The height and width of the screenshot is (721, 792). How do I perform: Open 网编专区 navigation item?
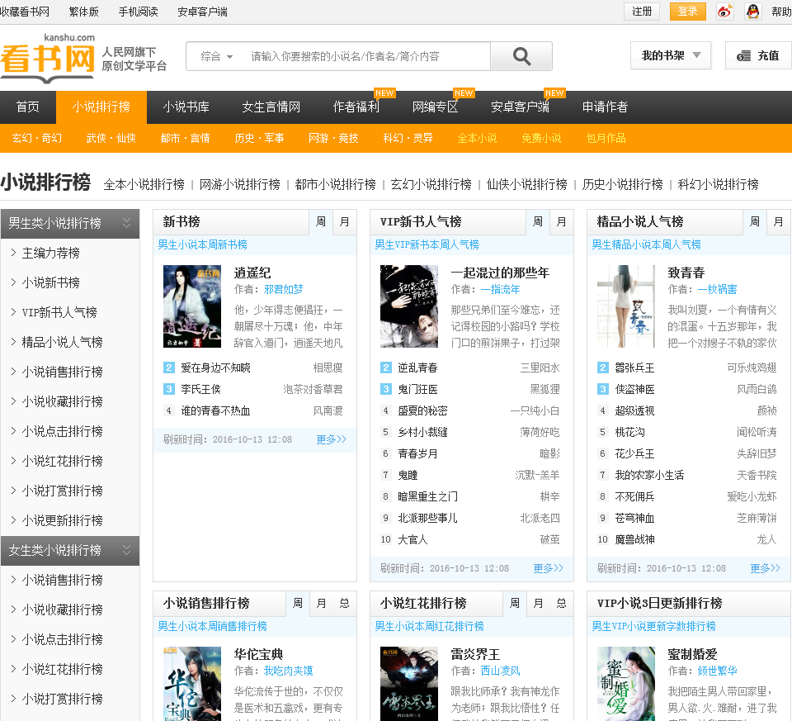(x=436, y=107)
